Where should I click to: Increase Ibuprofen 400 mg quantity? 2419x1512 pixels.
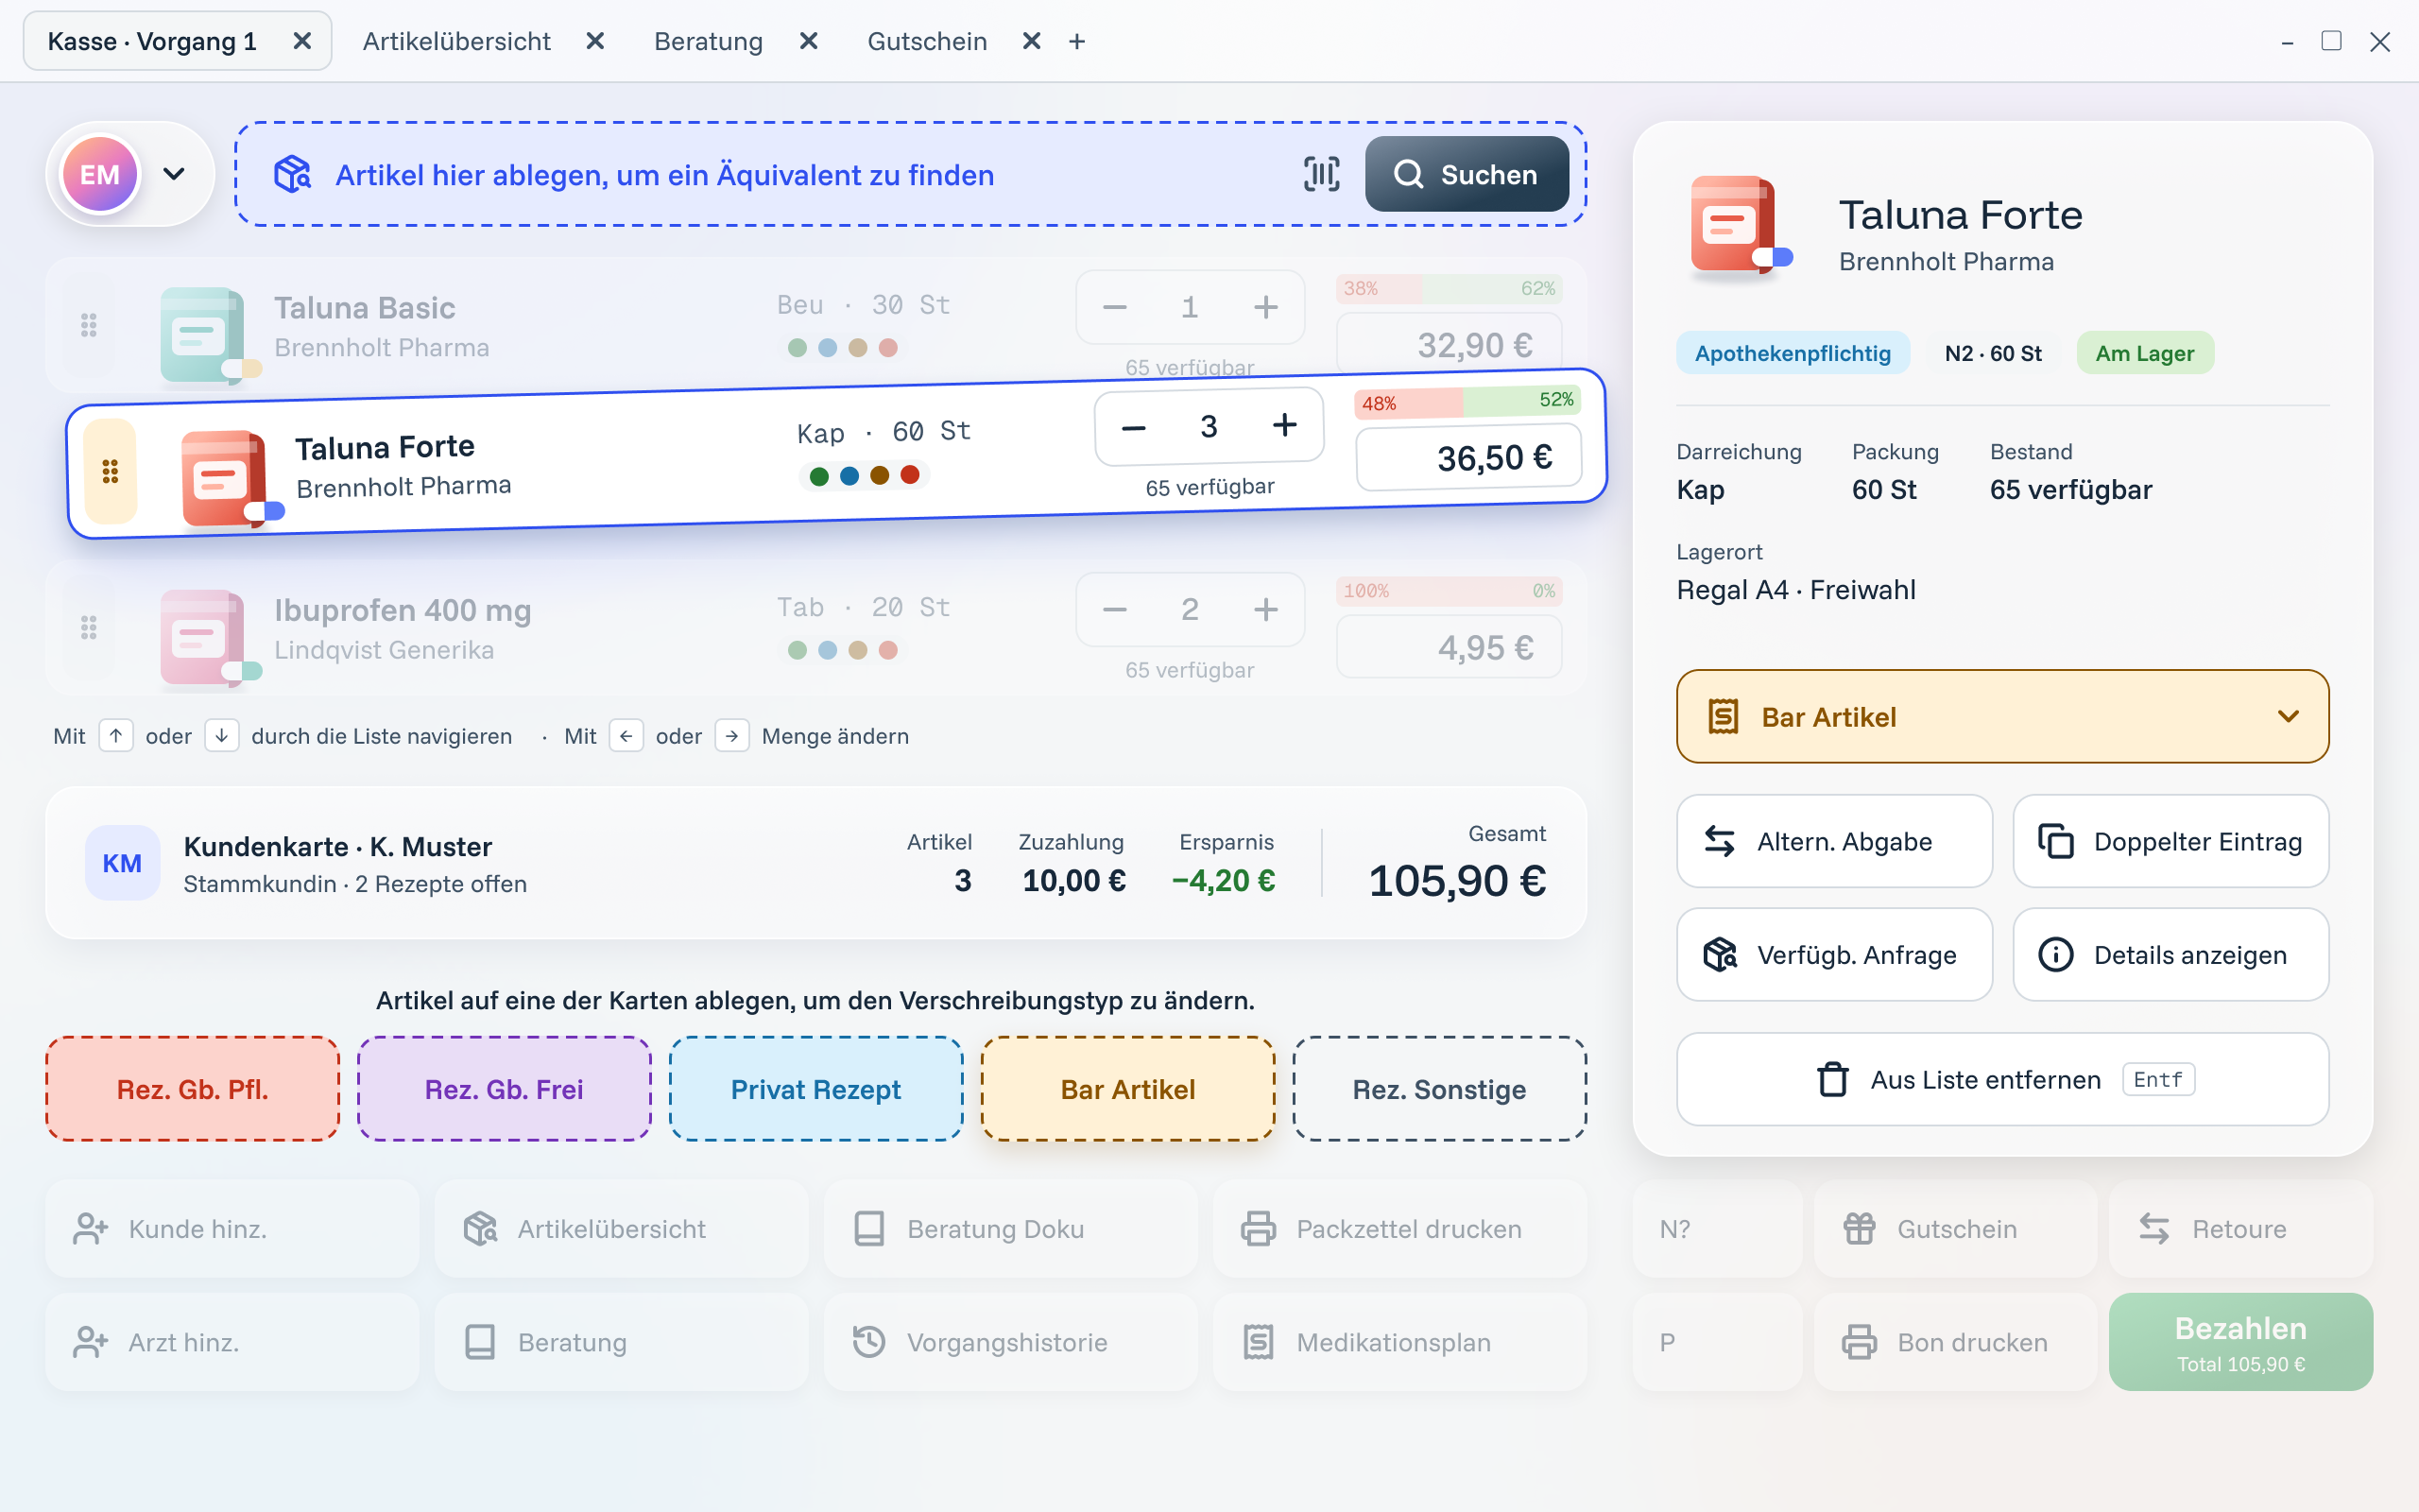pyautogui.click(x=1265, y=609)
